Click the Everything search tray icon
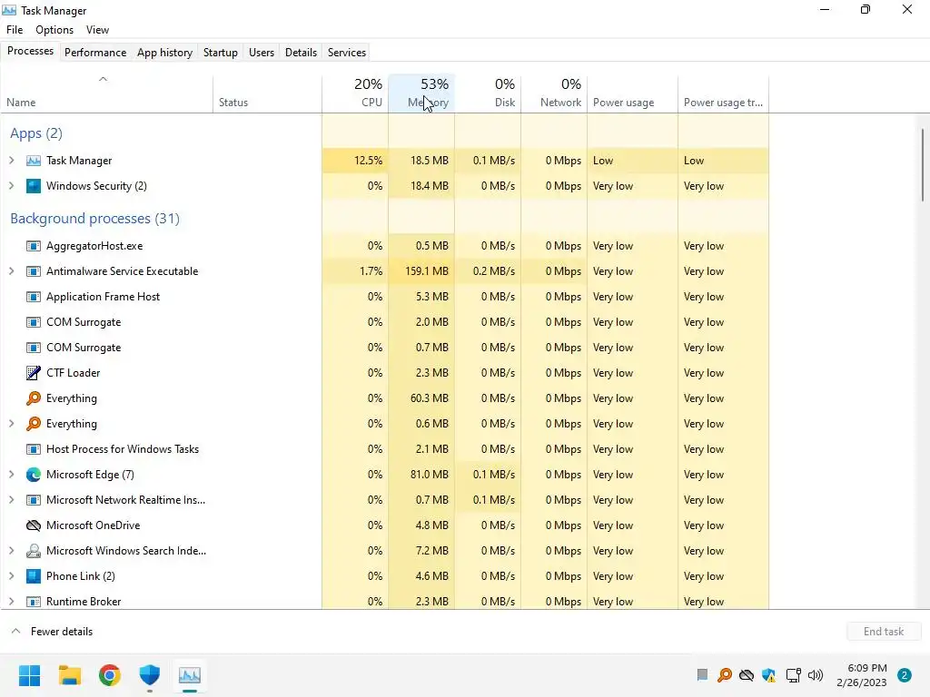The height and width of the screenshot is (697, 930). 724,675
